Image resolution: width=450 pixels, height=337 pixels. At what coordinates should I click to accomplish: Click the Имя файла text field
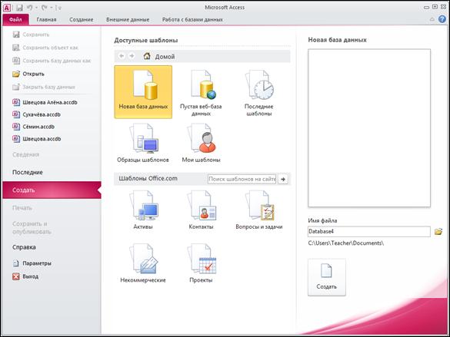(x=368, y=231)
